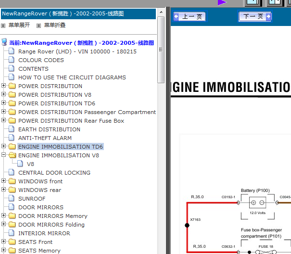291x254 pixels.
Task: Click the DOOR MIRRORS Memory folder icon
Action: pyautogui.click(x=12, y=216)
